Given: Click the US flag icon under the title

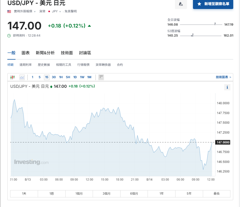Looking at the screenshot, I should pyautogui.click(x=9, y=11).
